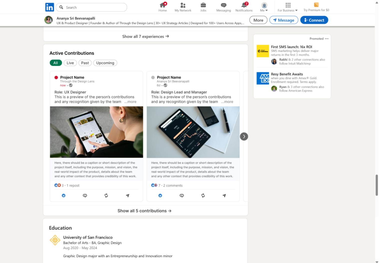The width and height of the screenshot is (380, 263).
Task: Select the Live contributions filter
Action: click(70, 63)
